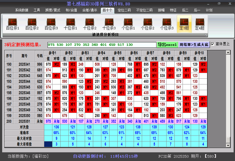Open the 振幅 menu tab
The width and height of the screenshot is (235, 161).
click(161, 10)
